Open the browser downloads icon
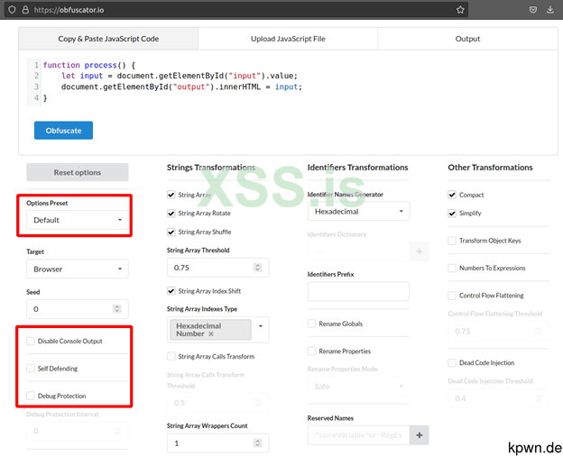The height and width of the screenshot is (456, 563). (x=550, y=10)
